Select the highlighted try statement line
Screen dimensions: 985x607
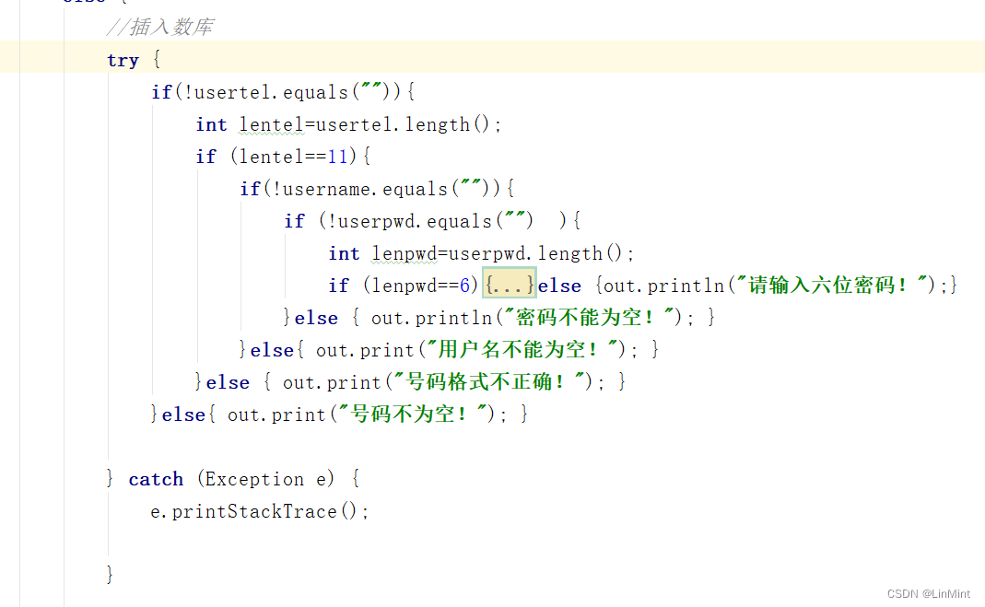[x=134, y=58]
